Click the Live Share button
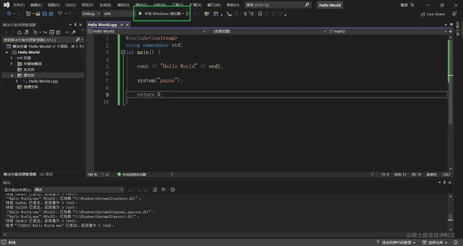 (433, 14)
